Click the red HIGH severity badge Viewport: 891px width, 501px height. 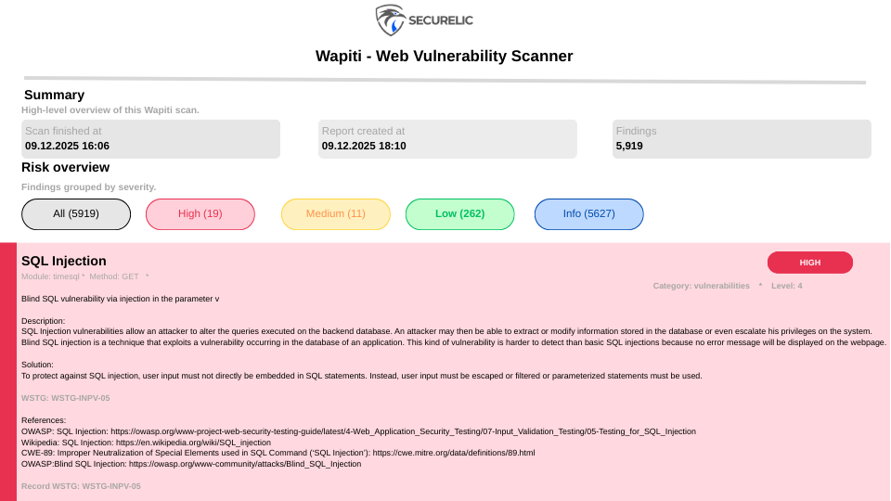point(809,263)
